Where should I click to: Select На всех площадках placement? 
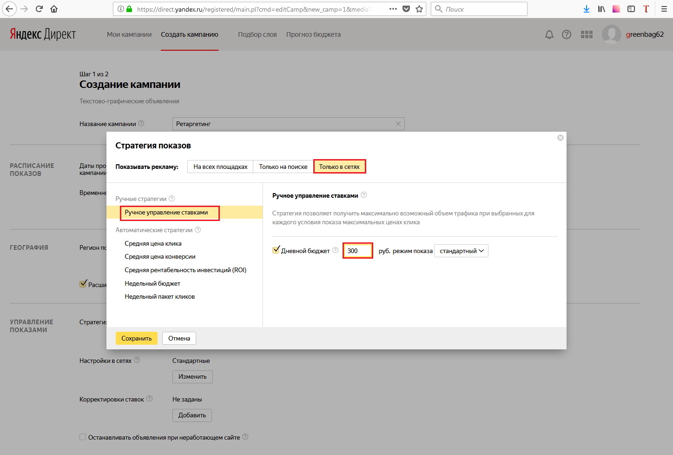(220, 167)
